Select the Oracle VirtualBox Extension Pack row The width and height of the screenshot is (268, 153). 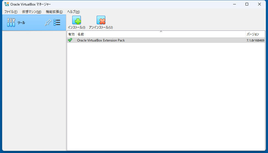(x=166, y=40)
